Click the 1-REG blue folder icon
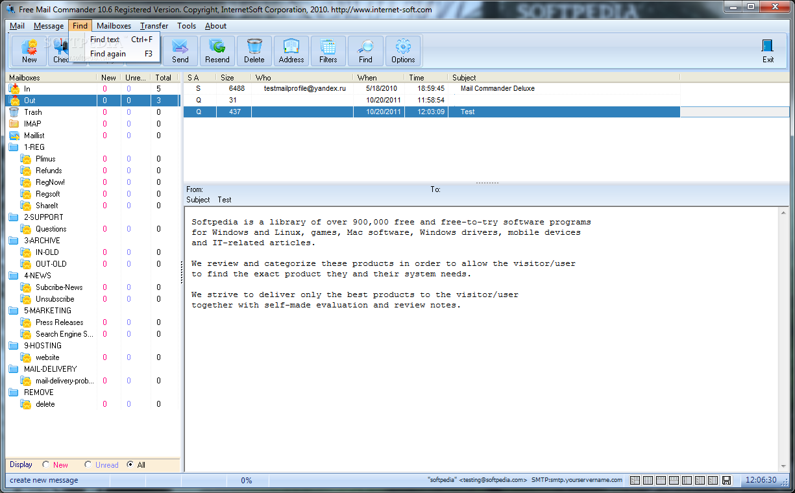This screenshot has height=493, width=795. click(14, 147)
